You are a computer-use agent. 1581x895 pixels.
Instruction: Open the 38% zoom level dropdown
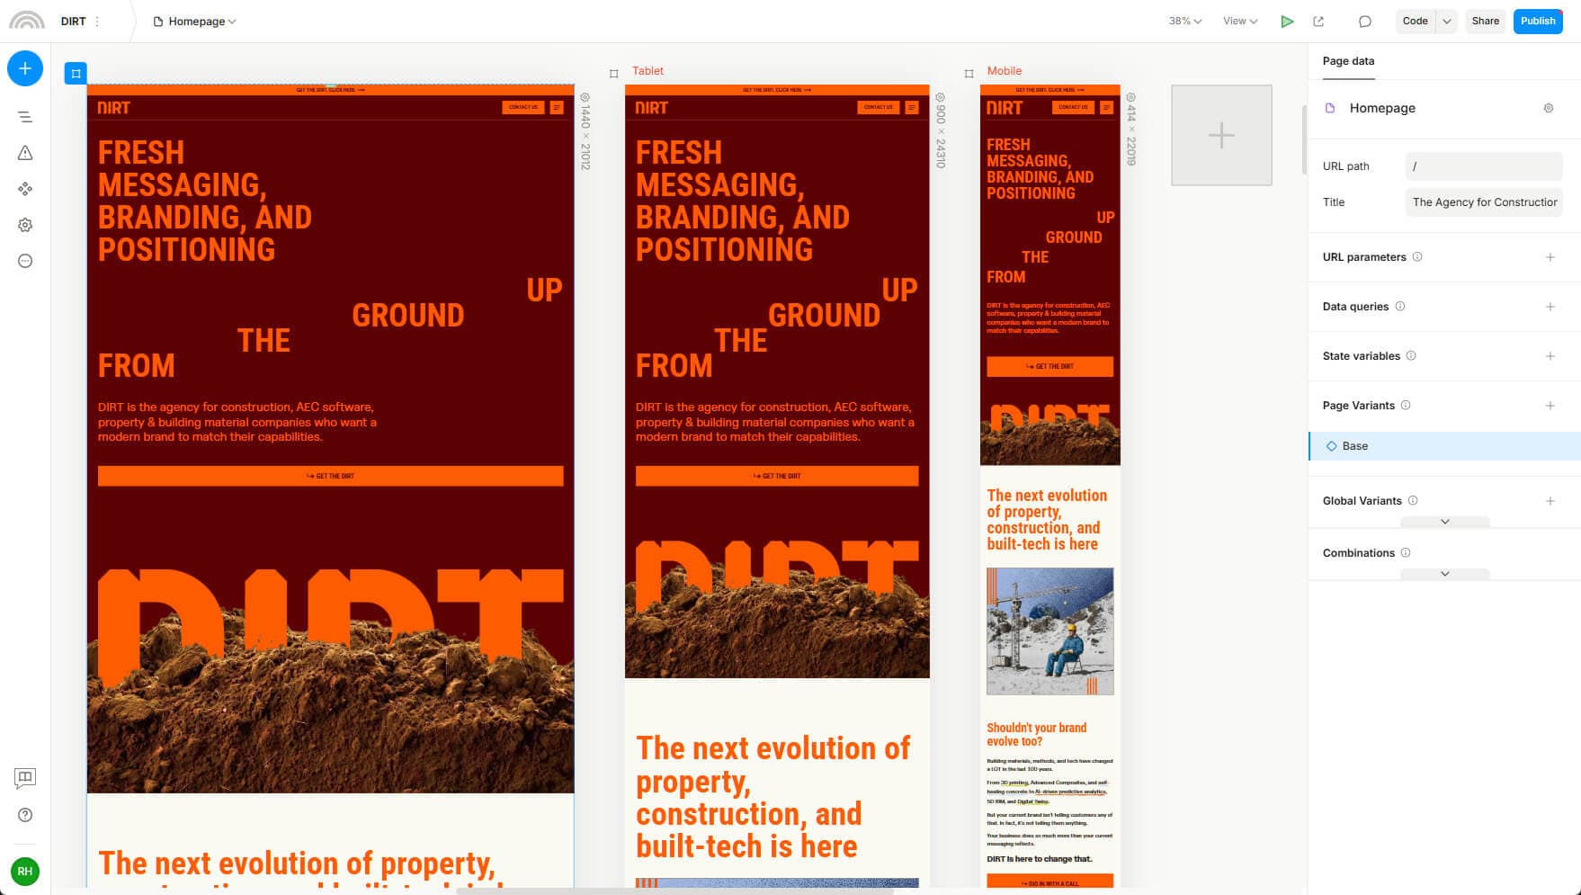click(x=1184, y=22)
